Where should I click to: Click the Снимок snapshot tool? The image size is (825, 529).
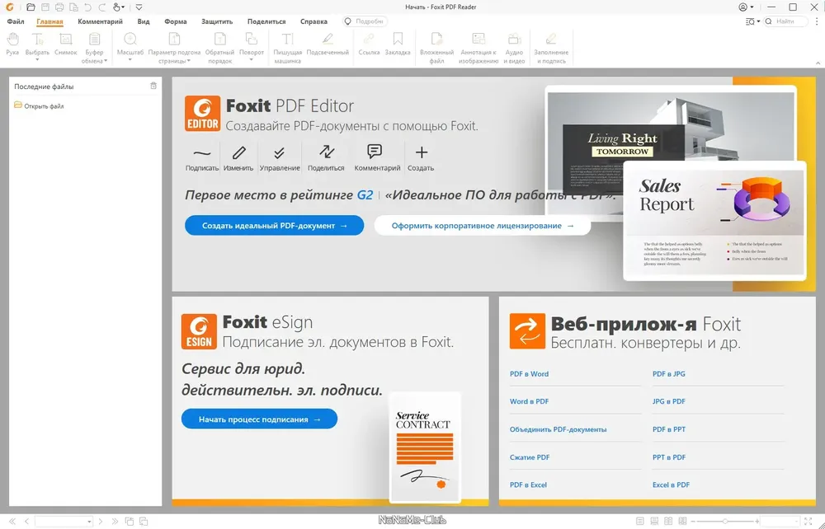pos(66,44)
